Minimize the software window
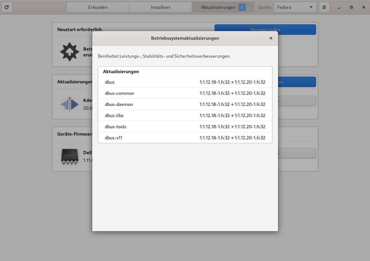This screenshot has width=370, height=261. 339,7
